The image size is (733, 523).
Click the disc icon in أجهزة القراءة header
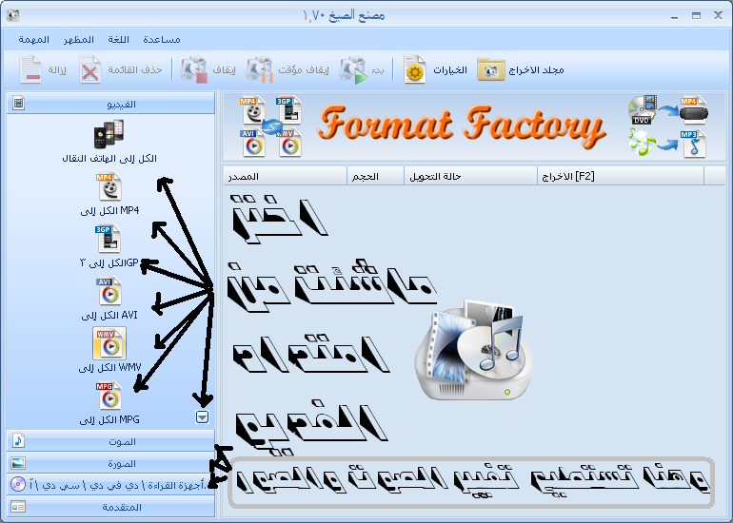tap(18, 484)
